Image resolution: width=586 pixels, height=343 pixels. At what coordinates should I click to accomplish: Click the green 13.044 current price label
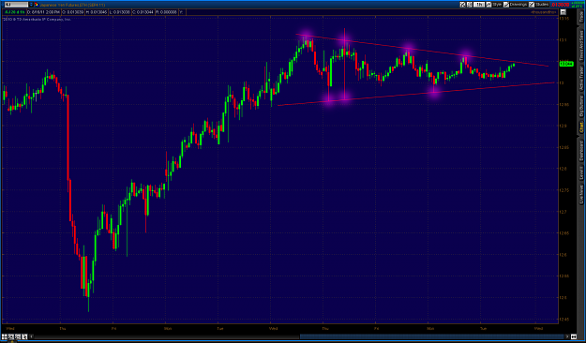[x=566, y=64]
